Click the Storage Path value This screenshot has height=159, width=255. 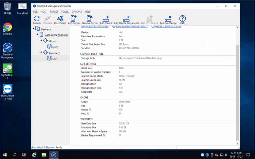(x=140, y=58)
